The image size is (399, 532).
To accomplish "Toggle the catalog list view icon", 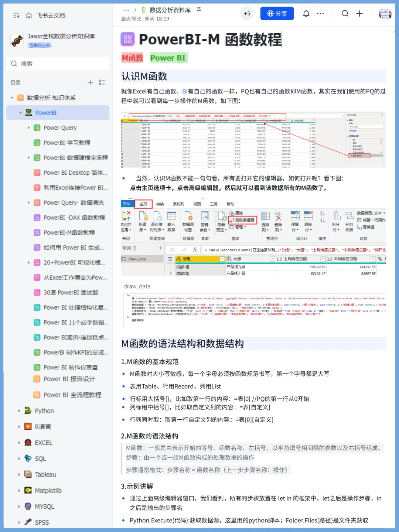I will pos(102,82).
